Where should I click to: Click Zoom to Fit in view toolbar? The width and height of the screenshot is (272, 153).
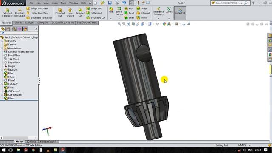119,24
